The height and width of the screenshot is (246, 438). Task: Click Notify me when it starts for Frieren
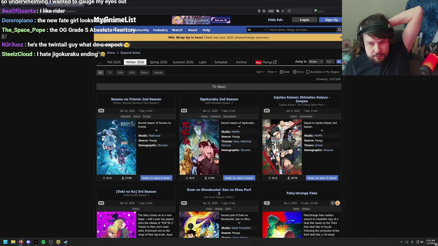click(156, 178)
